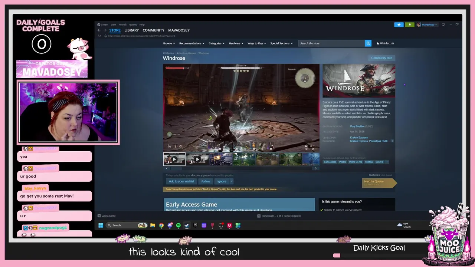Go forward with the Steam forward arrow

[105, 30]
